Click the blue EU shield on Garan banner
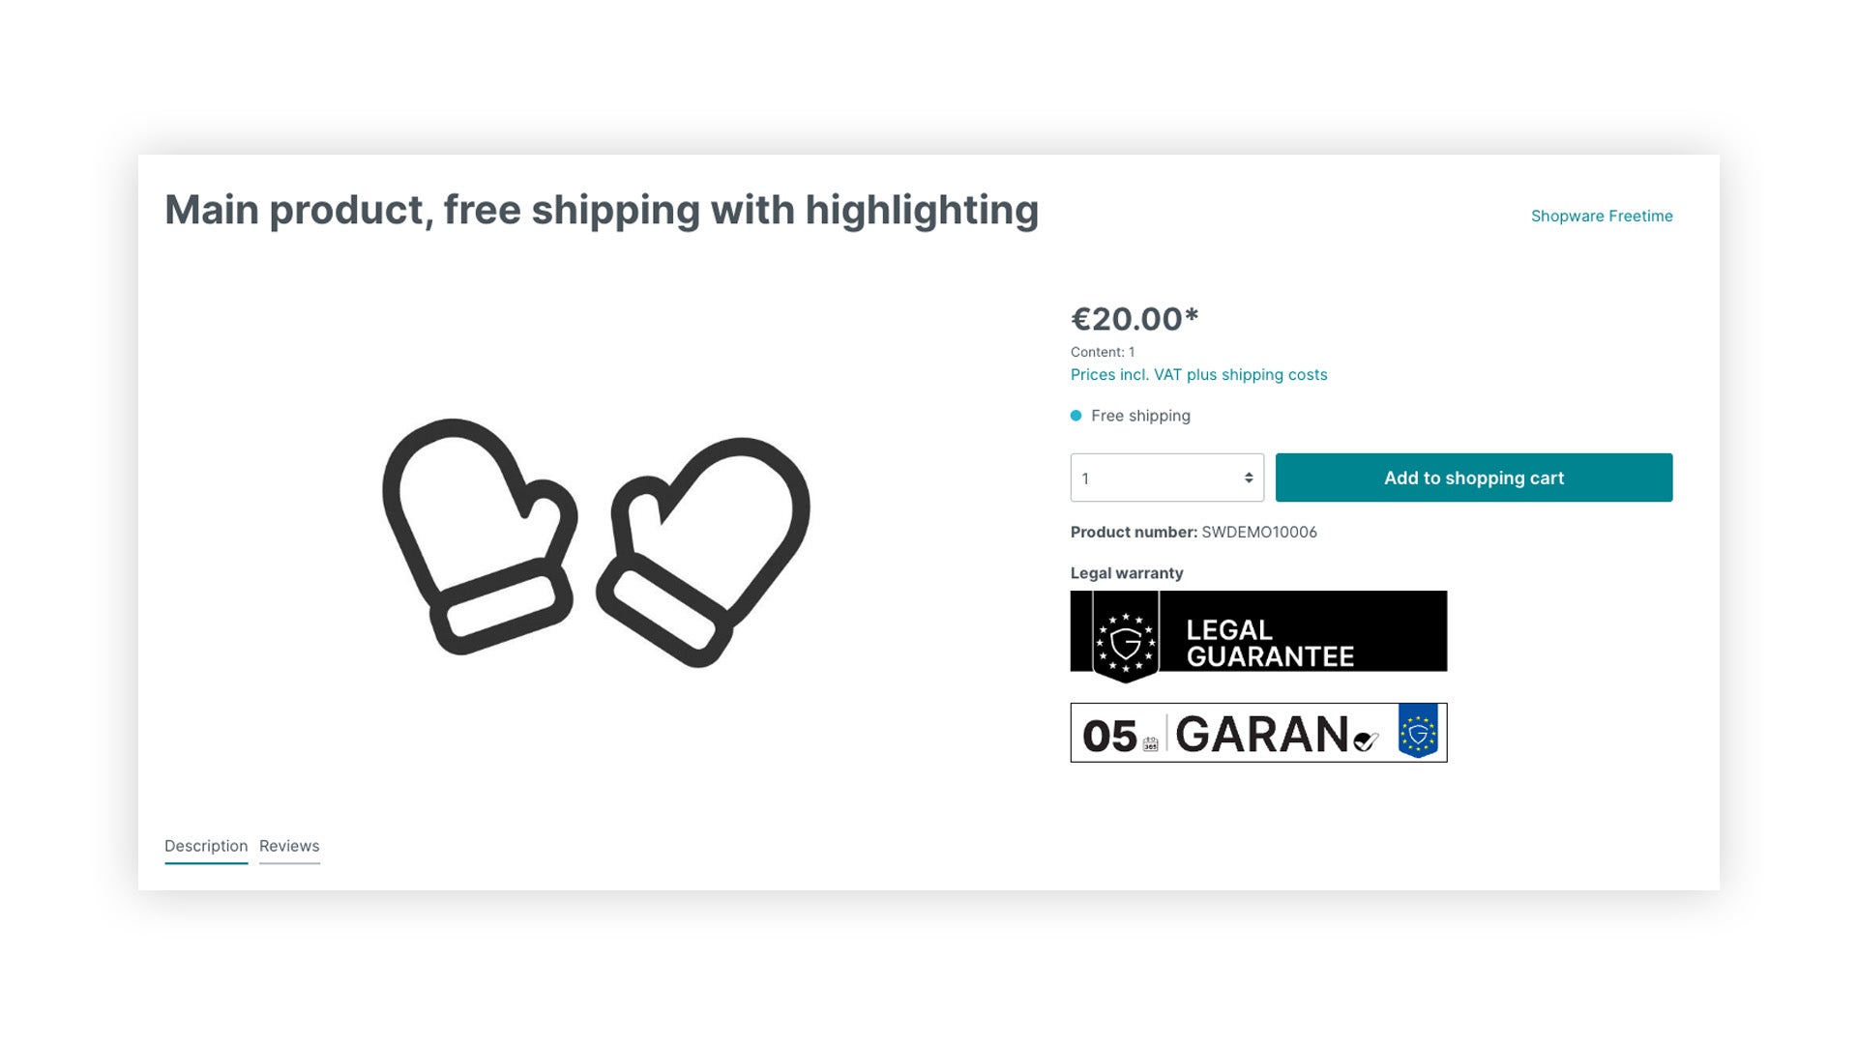 click(1418, 732)
